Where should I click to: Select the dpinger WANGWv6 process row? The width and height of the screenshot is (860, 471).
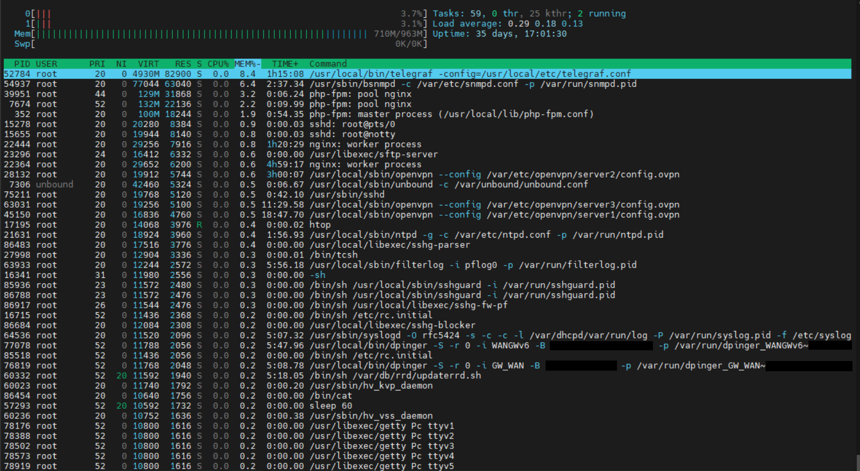[x=427, y=345]
